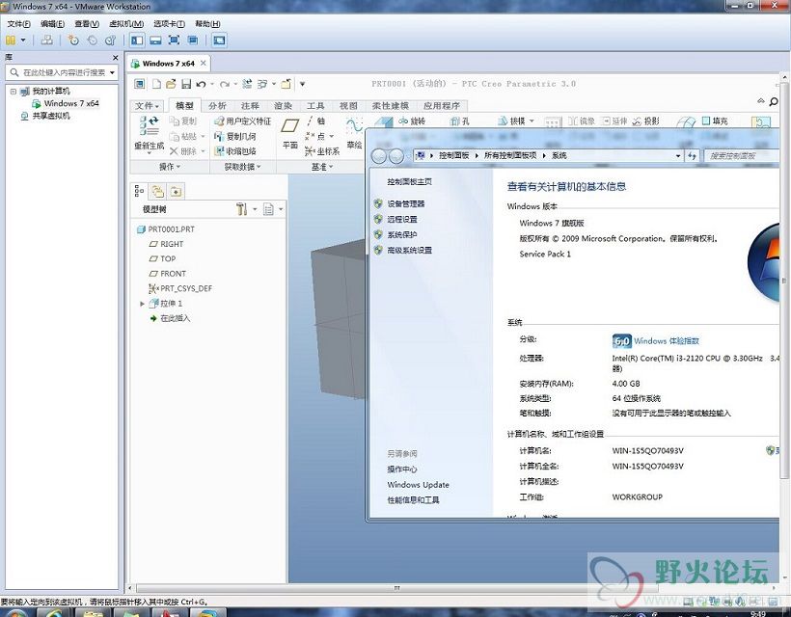Open 设备管理器 link in System window
This screenshot has height=617, width=791.
click(406, 203)
